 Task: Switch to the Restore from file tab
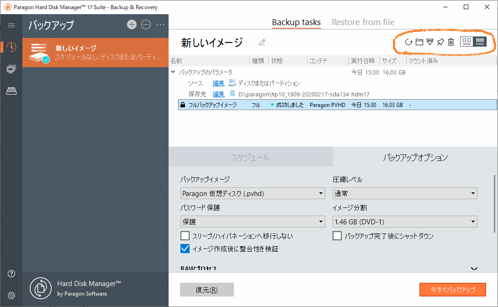[x=363, y=22]
